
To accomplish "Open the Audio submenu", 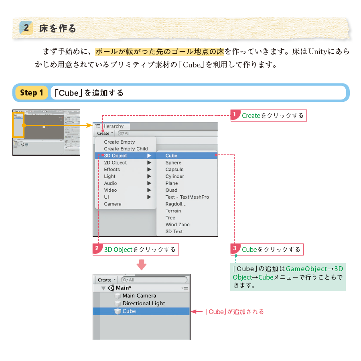I will 126,183.
